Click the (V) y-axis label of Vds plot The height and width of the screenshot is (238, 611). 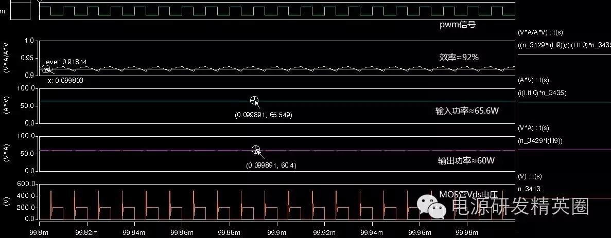(x=6, y=201)
